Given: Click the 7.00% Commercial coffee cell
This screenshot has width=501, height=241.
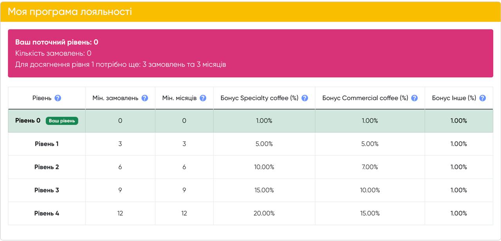Looking at the screenshot, I should point(370,167).
